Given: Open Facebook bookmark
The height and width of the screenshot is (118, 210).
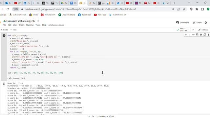Looking at the screenshot, I should 85,15.
